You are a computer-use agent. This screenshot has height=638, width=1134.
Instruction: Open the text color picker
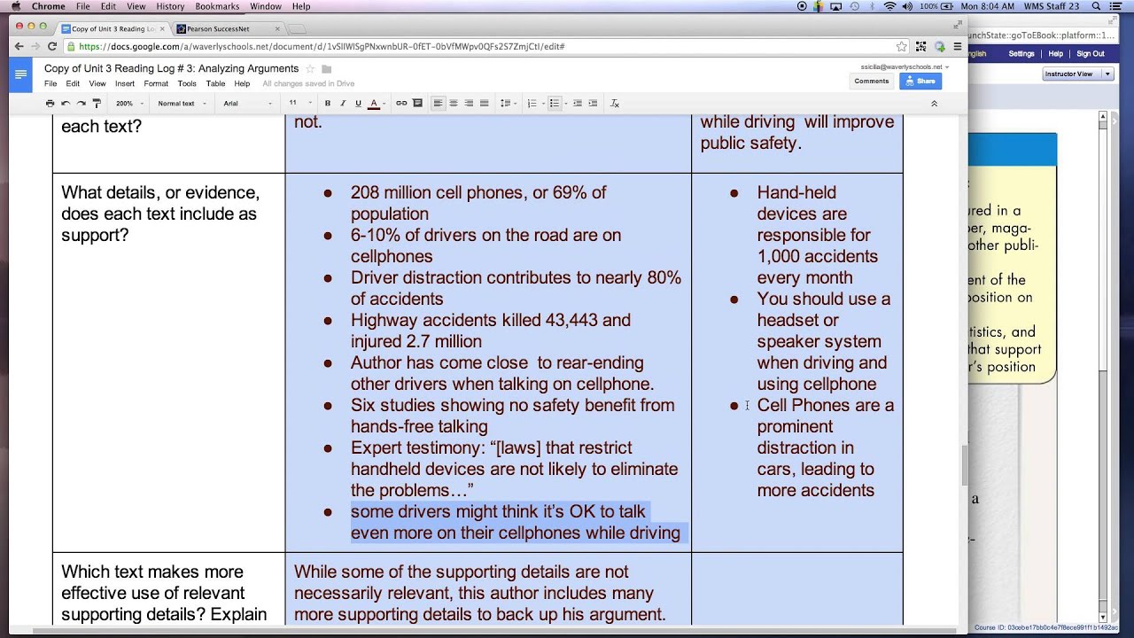tap(376, 104)
